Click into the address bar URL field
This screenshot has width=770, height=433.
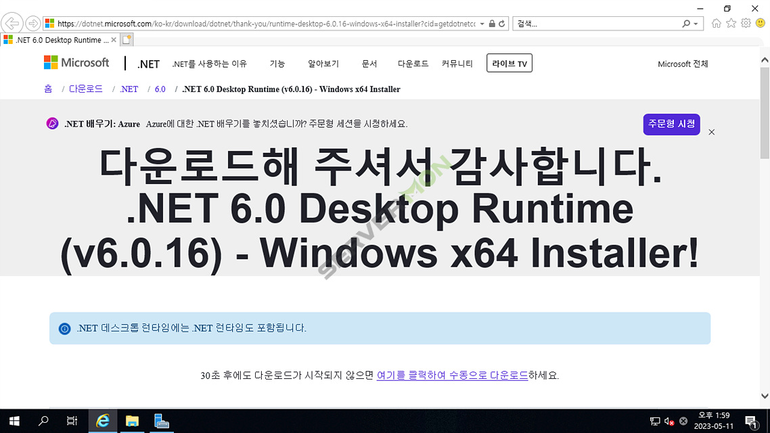(265, 24)
